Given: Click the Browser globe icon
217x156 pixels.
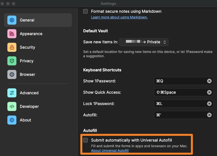Looking at the screenshot, I should (x=12, y=74).
